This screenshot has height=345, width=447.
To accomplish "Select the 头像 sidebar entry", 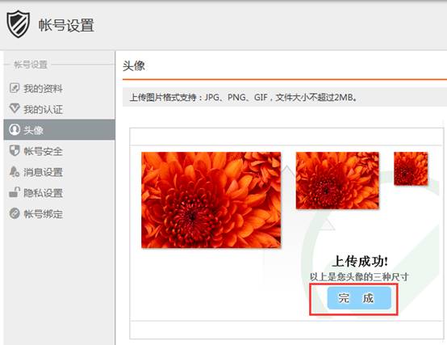I will (x=59, y=130).
